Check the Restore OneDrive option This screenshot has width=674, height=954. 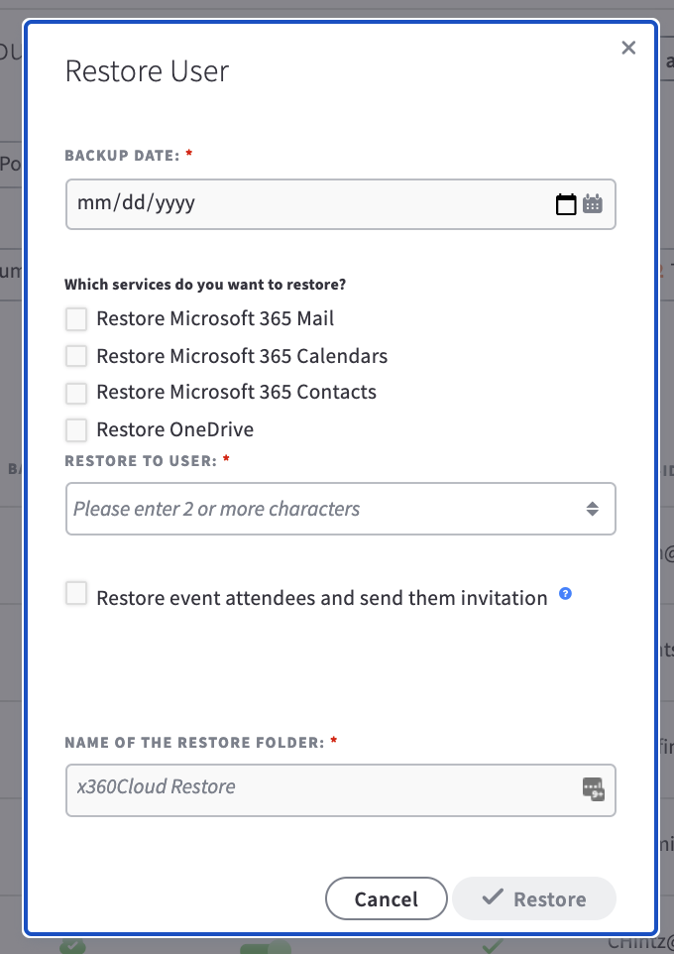tap(76, 430)
